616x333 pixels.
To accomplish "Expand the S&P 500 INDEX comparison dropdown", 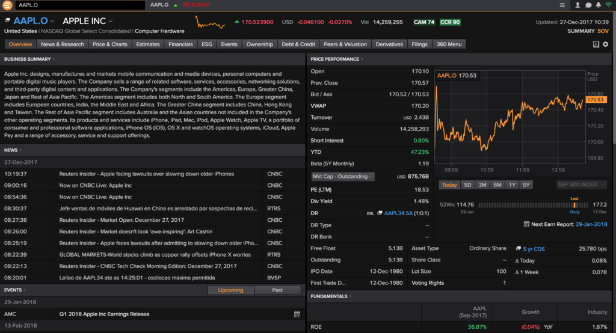I will point(581,185).
